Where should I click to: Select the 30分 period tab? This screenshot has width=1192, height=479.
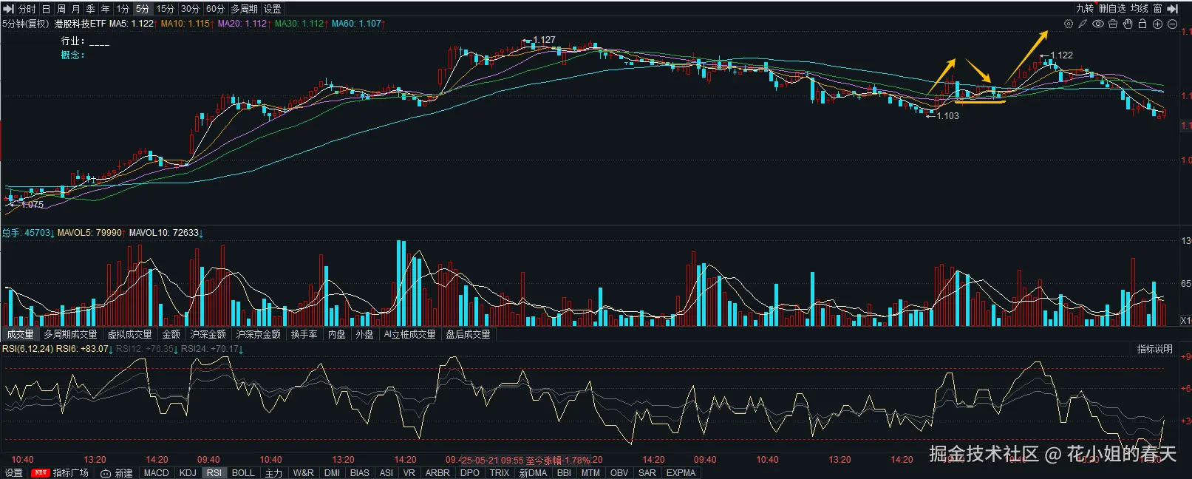[x=190, y=9]
